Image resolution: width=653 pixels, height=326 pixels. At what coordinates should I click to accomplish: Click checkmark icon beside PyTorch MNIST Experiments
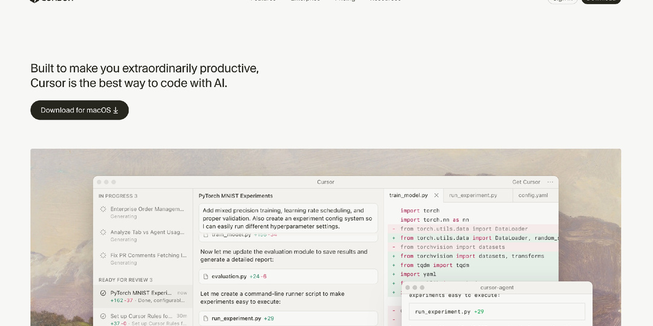tap(103, 293)
